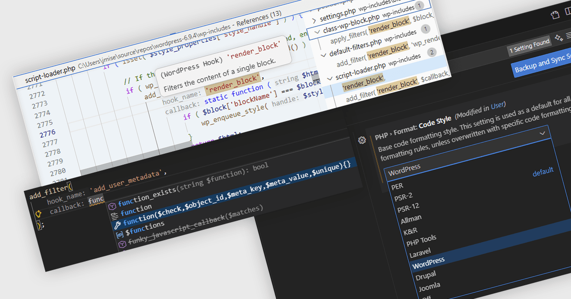Click line number 2776 in gutter
Screen dimensions: 571x299
point(48,133)
